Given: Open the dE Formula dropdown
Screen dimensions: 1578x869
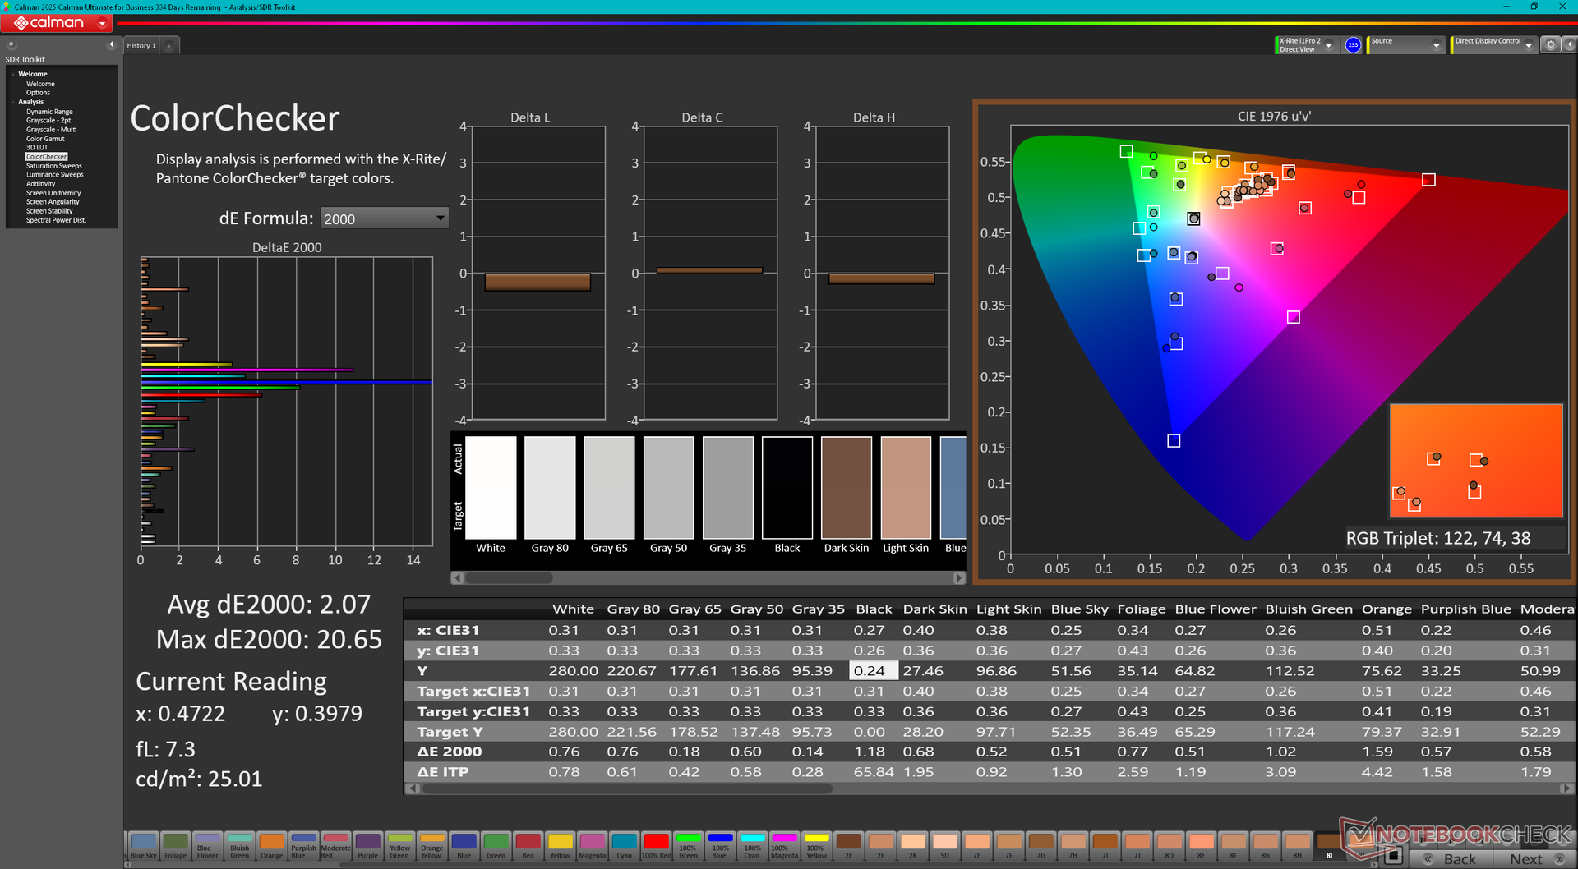Looking at the screenshot, I should coord(384,218).
